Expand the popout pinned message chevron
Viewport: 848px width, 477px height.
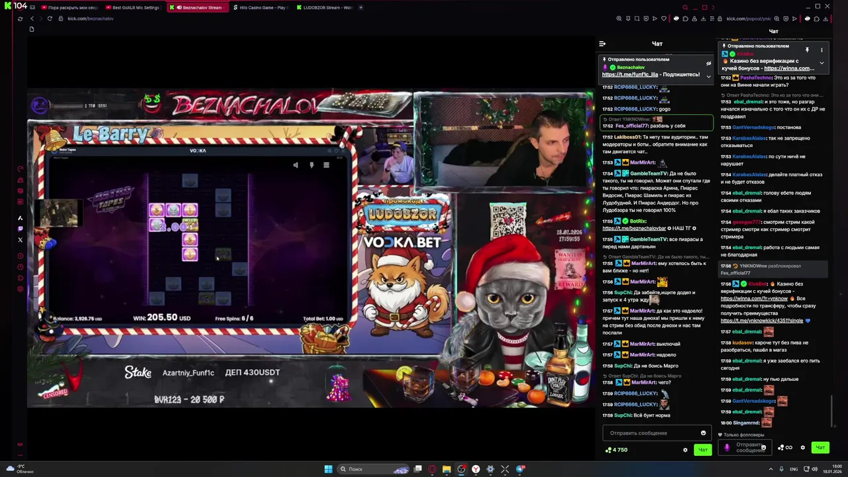coord(821,63)
